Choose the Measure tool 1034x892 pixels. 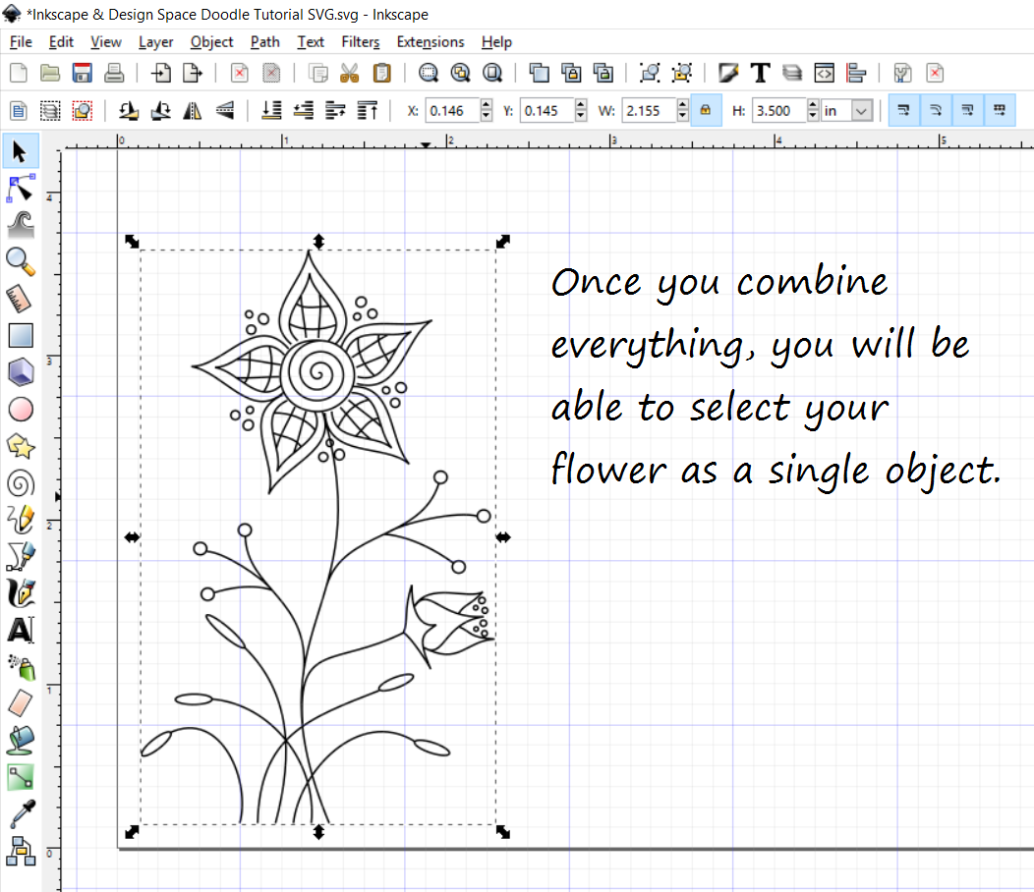(x=21, y=298)
